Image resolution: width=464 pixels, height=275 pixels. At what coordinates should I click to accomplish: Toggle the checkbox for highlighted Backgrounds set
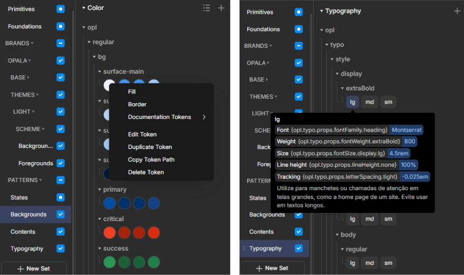[61, 215]
